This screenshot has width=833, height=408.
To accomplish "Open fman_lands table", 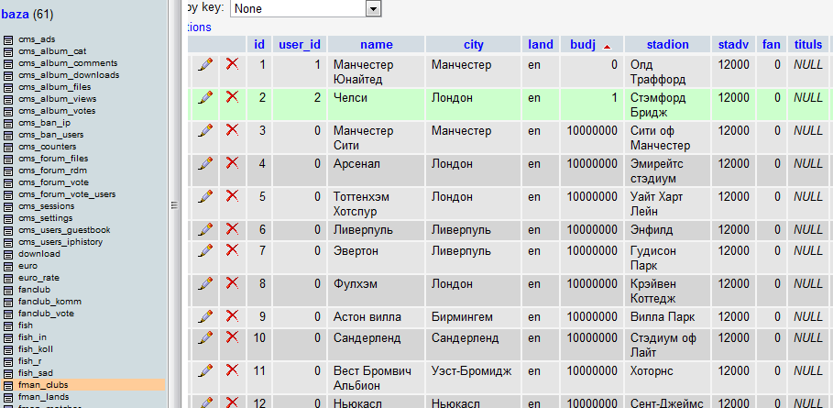I will (x=43, y=397).
